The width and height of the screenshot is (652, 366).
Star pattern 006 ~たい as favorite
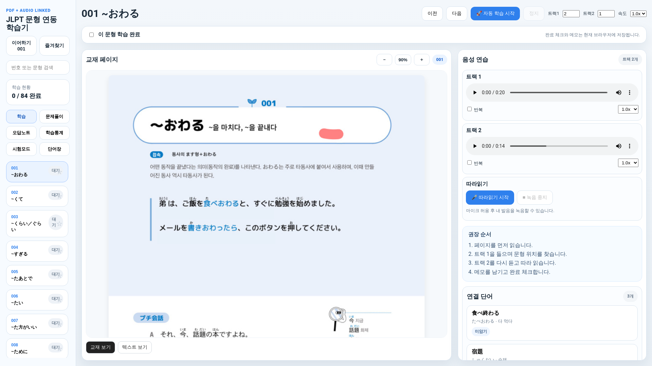(x=60, y=300)
